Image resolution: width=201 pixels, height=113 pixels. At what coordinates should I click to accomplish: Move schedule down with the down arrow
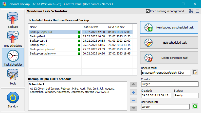(133, 108)
